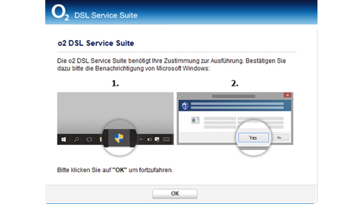Click the magnified UAC shield icon on the taskbar
363x204 pixels.
pos(119,138)
